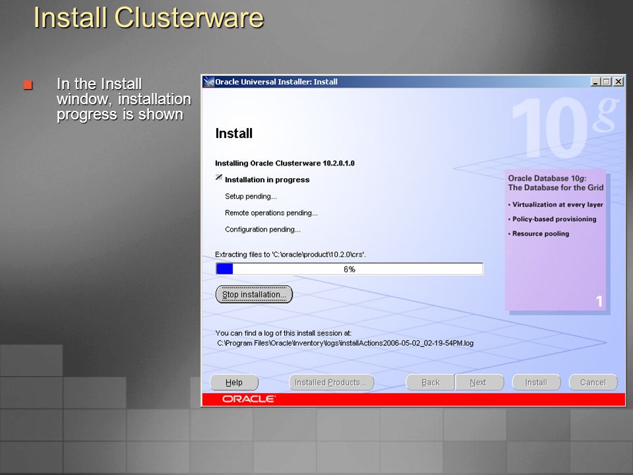This screenshot has height=475, width=633.
Task: Cancel the Clusterware installation
Action: [x=593, y=383]
